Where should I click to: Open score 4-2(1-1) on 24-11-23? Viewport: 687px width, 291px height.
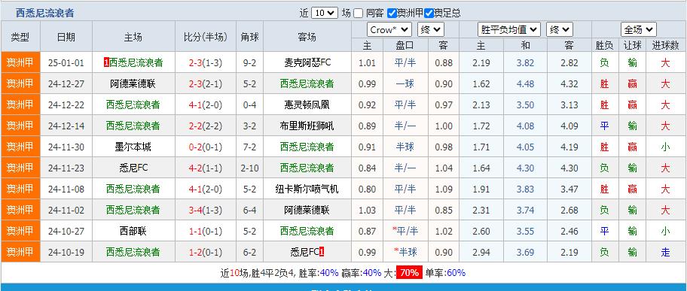206,168
